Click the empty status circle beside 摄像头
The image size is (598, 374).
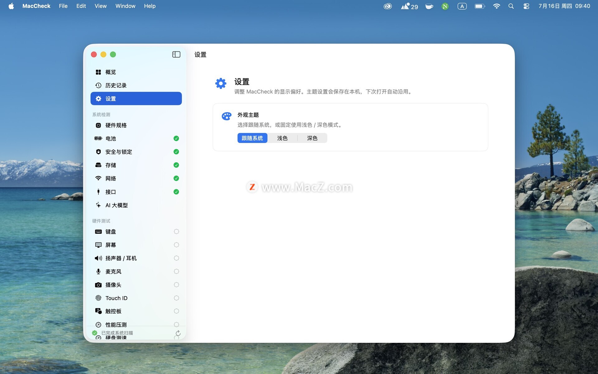point(176,285)
